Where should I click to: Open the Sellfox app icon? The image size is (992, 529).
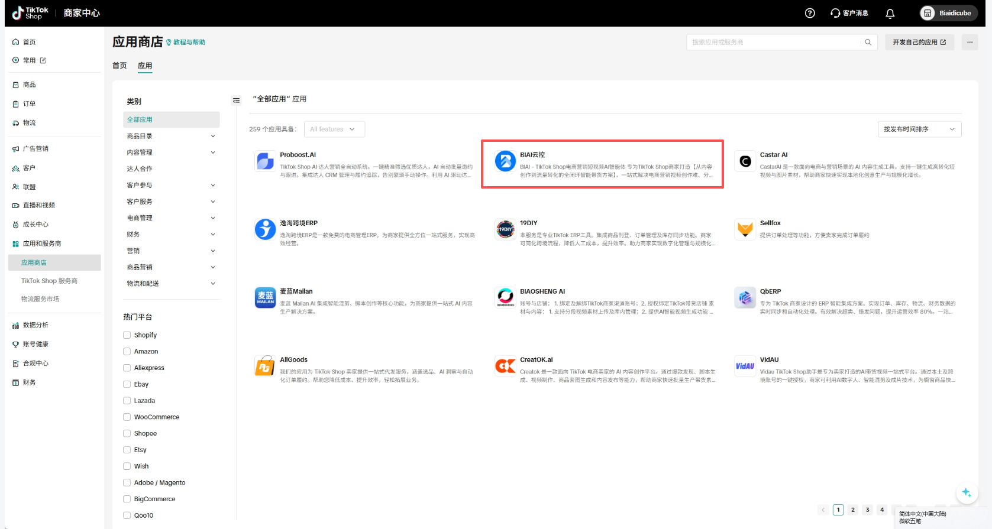click(745, 229)
